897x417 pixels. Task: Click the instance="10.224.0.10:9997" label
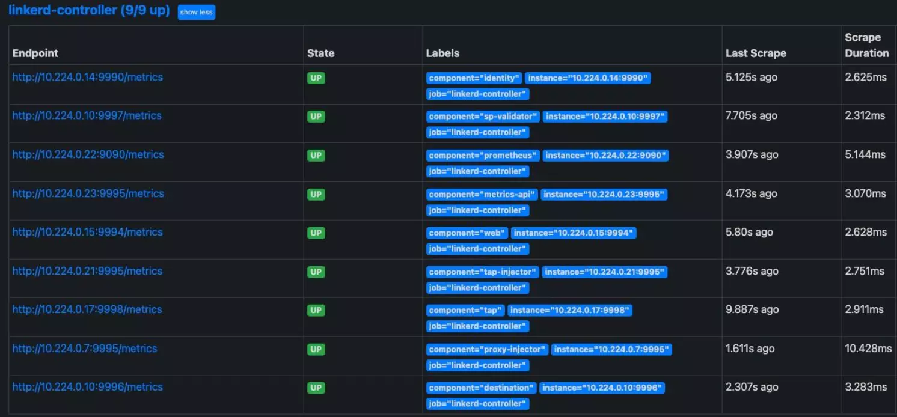pyautogui.click(x=605, y=117)
